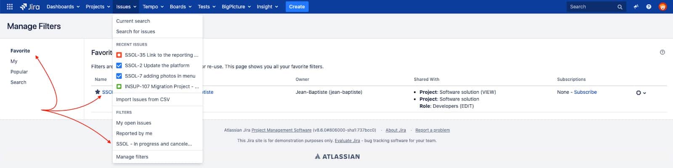Open the Atlassian footer logo
673x168 pixels.
(x=337, y=157)
